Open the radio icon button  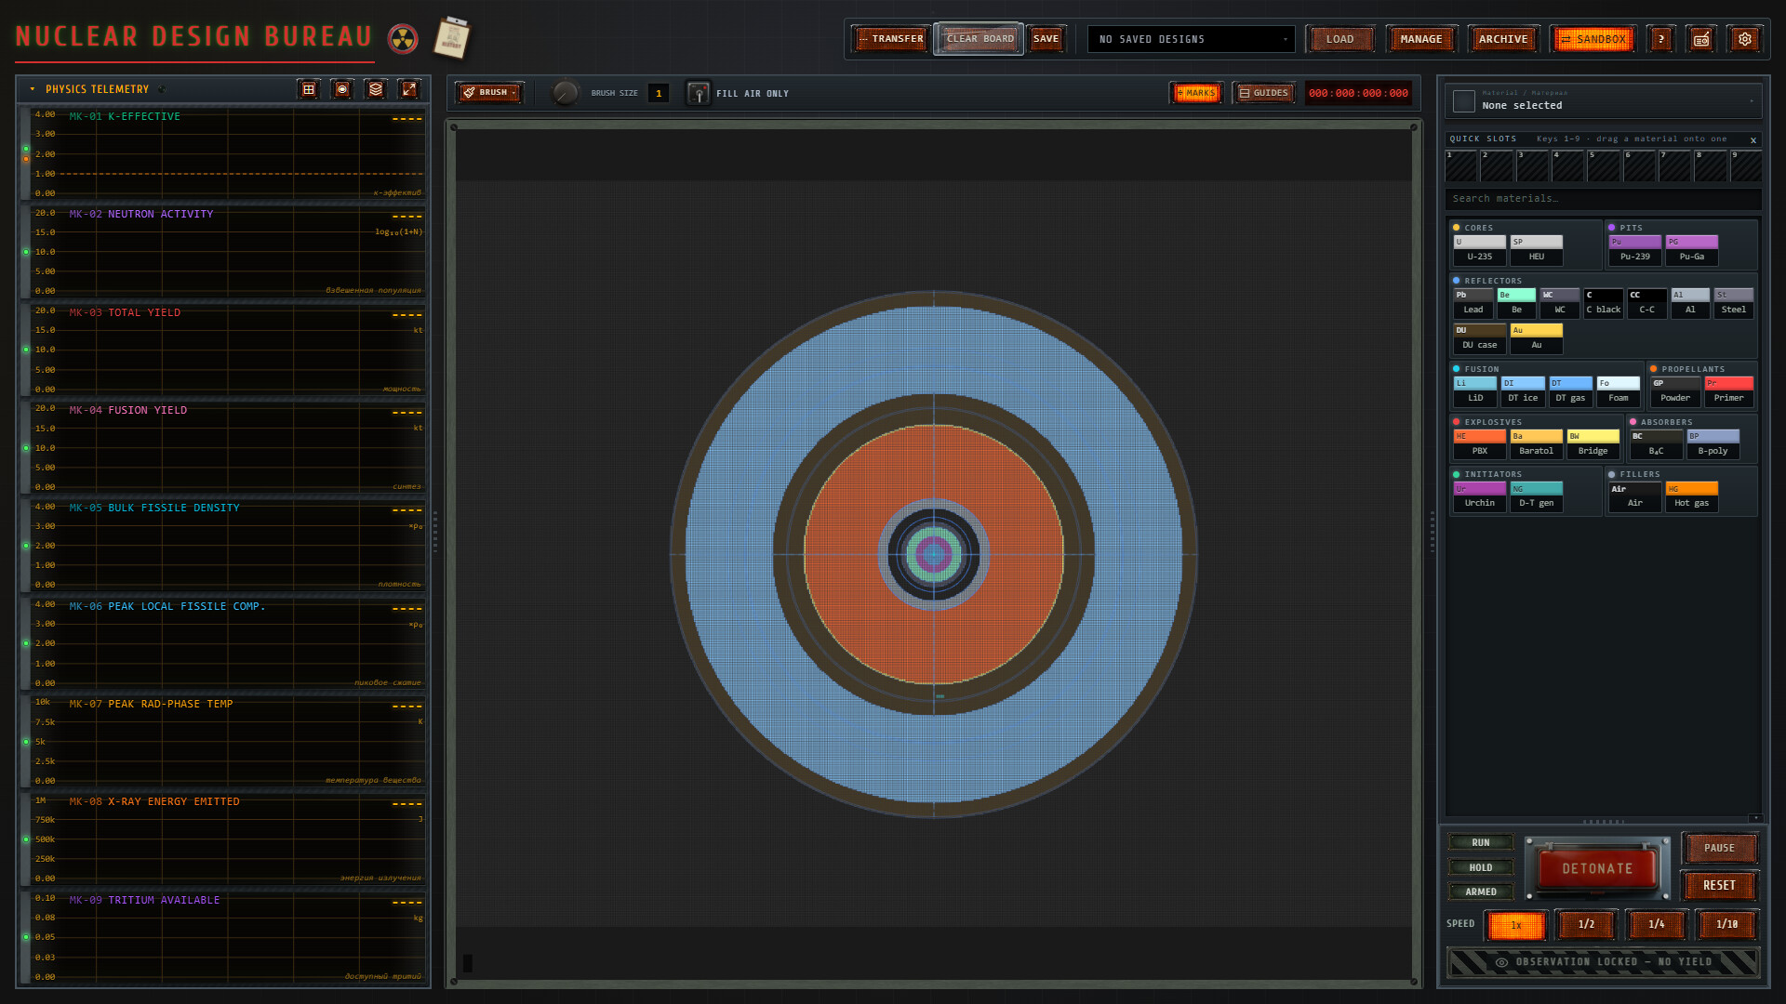tap(1701, 39)
